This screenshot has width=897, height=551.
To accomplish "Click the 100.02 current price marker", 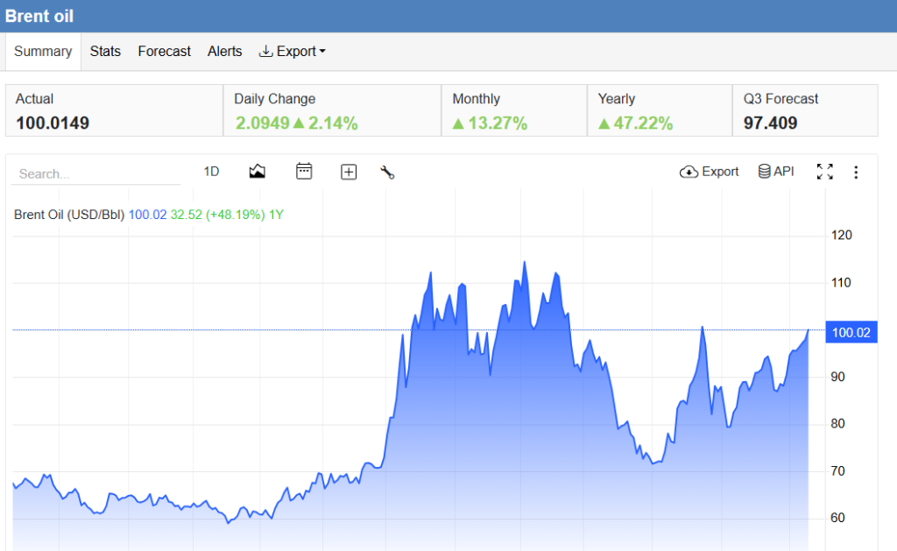I will pos(851,332).
